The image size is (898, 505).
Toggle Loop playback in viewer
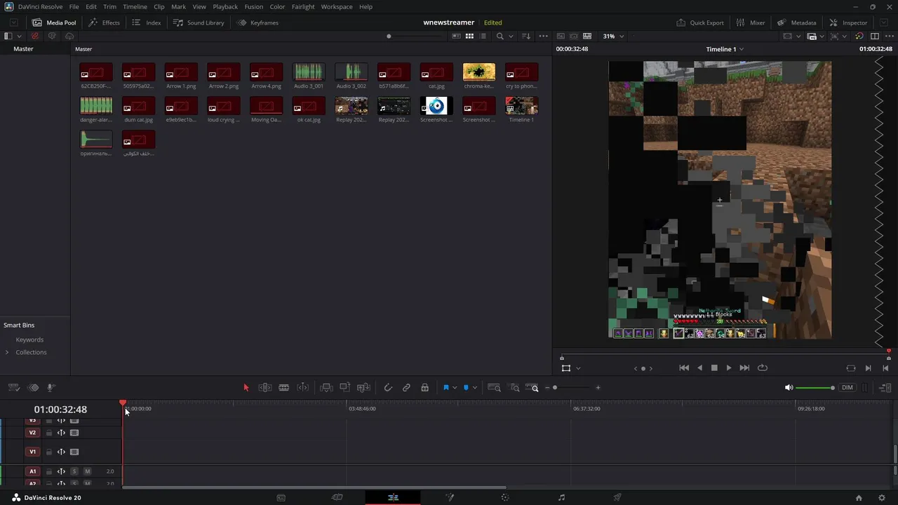tap(763, 368)
